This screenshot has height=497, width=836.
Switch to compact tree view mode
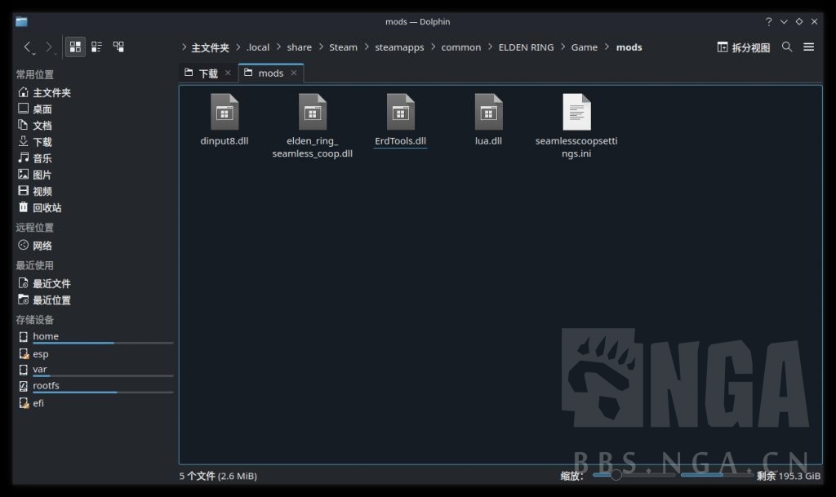pos(118,47)
